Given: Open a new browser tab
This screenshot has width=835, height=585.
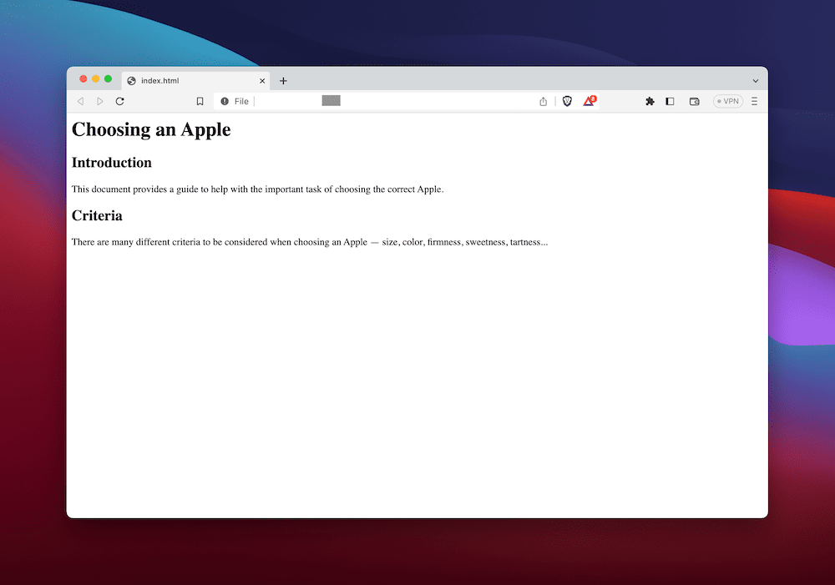Looking at the screenshot, I should [282, 80].
